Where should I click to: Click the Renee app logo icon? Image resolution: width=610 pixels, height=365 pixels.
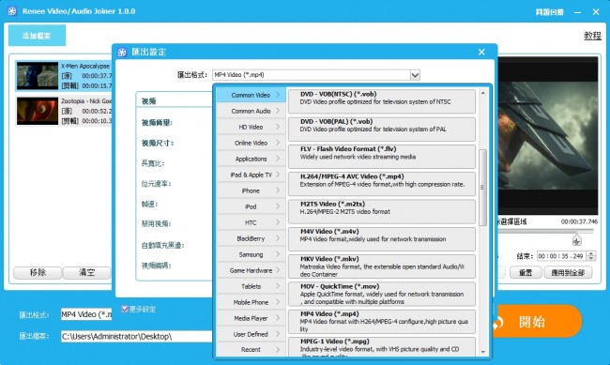(x=12, y=11)
